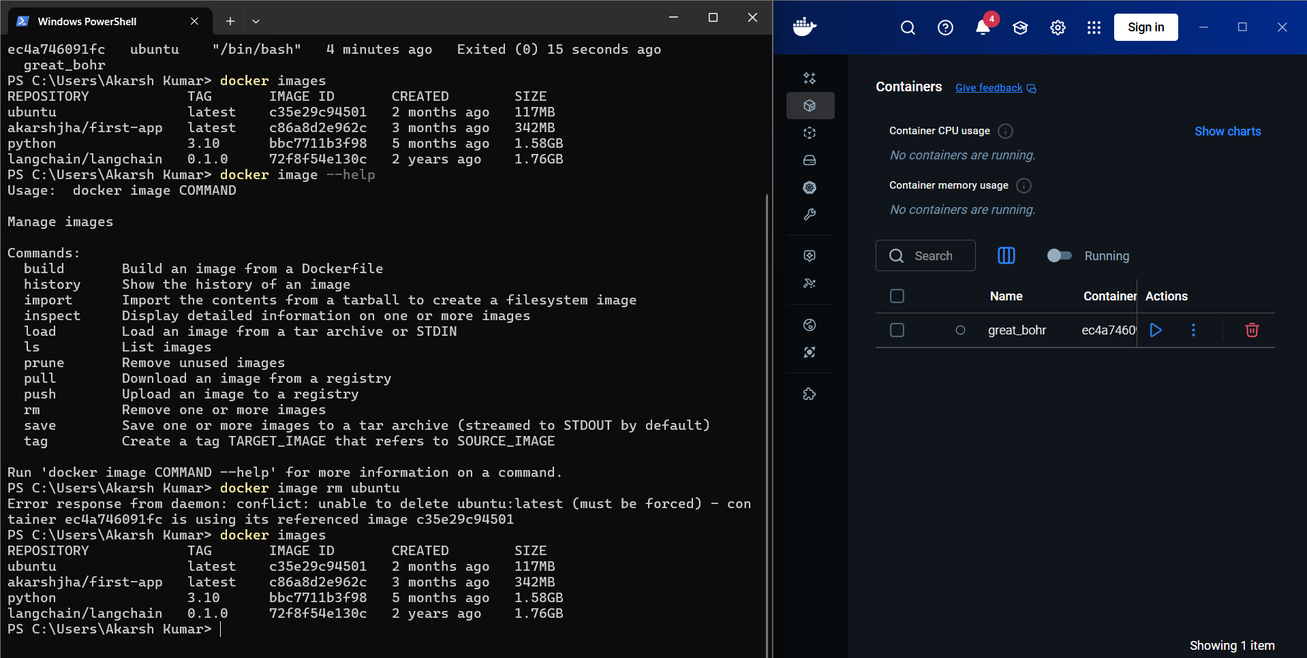Open Extensions via the puzzle piece icon
1307x658 pixels.
(810, 393)
